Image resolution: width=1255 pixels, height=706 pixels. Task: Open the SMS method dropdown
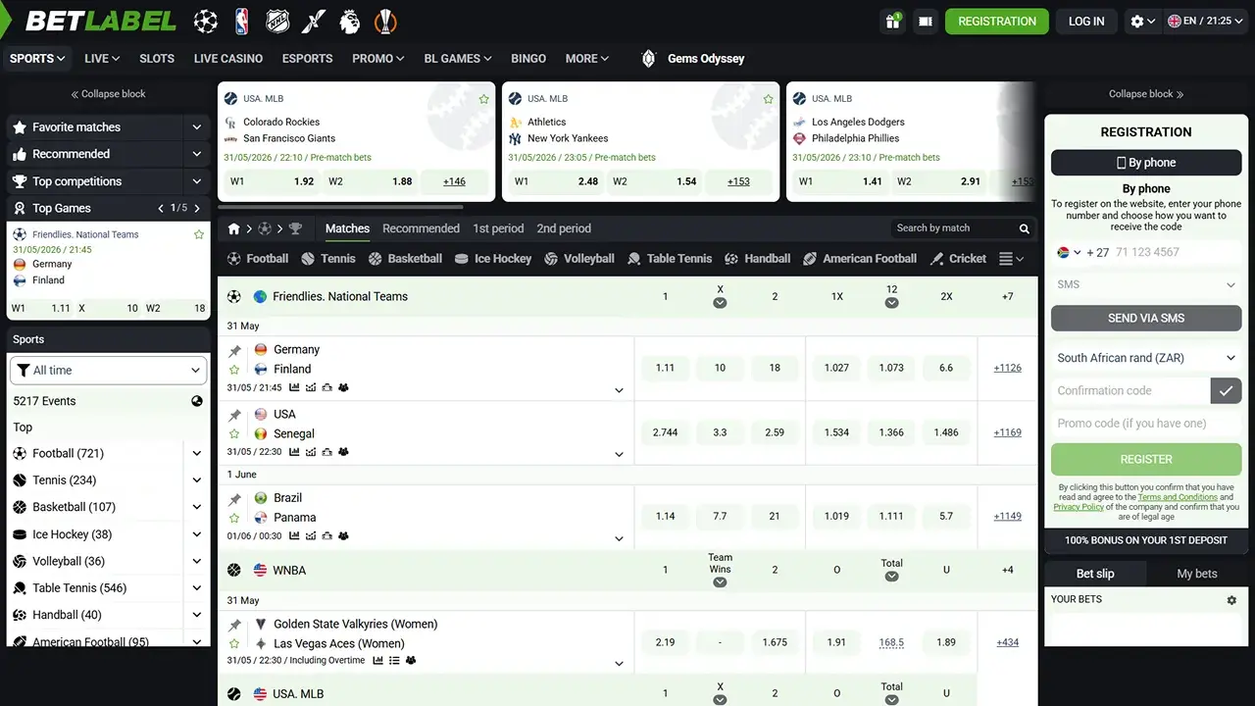pos(1146,284)
